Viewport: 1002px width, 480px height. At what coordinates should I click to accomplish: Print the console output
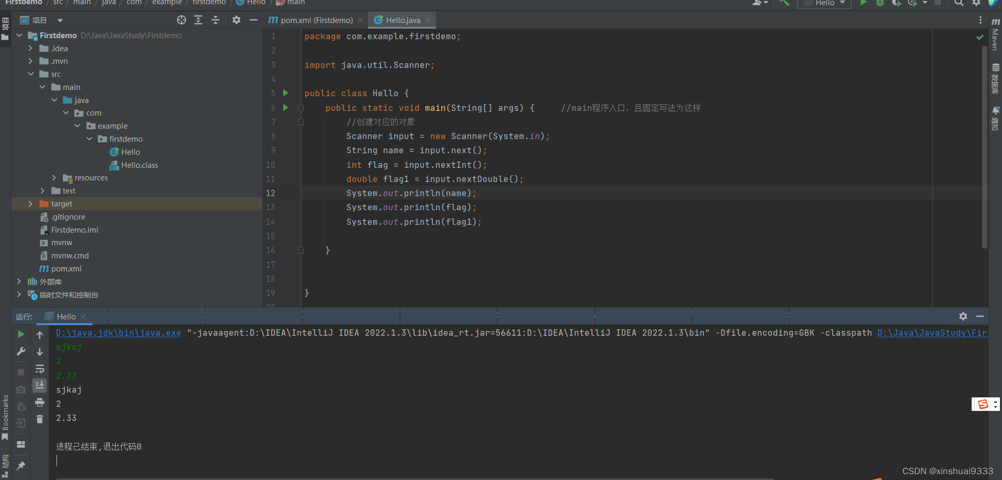(x=40, y=402)
